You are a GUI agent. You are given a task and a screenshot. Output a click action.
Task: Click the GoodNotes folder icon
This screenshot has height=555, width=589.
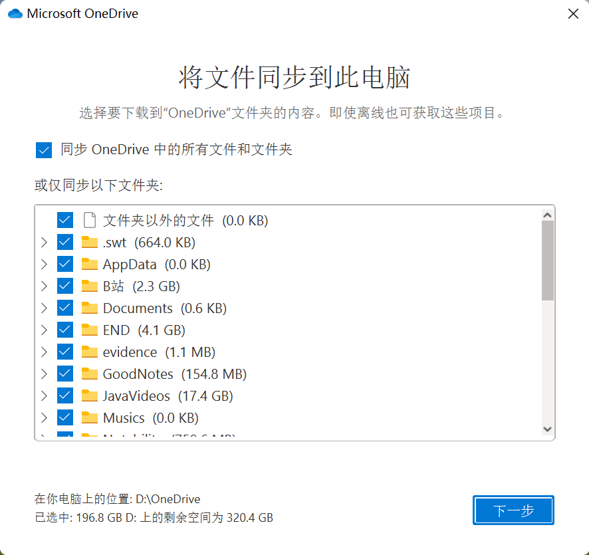(89, 374)
